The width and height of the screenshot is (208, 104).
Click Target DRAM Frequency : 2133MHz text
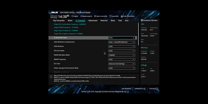(x=66, y=28)
